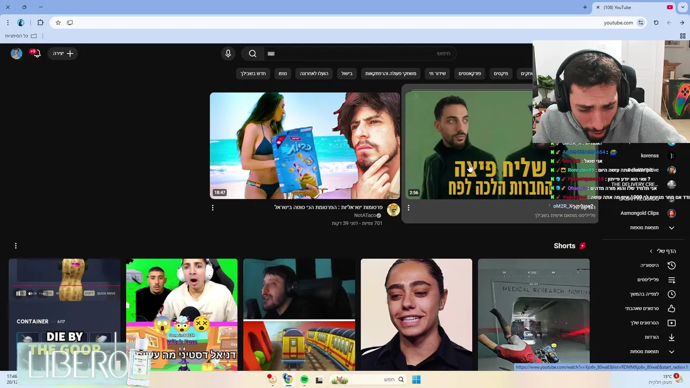Open options menu for the pizza mix card
The height and width of the screenshot is (388, 690).
click(408, 207)
